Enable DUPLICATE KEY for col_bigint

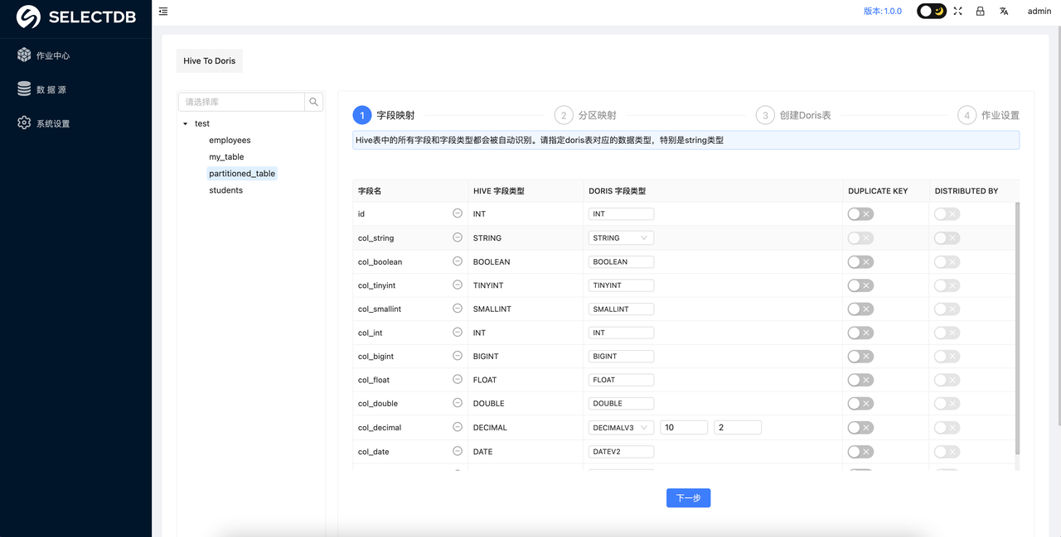860,357
